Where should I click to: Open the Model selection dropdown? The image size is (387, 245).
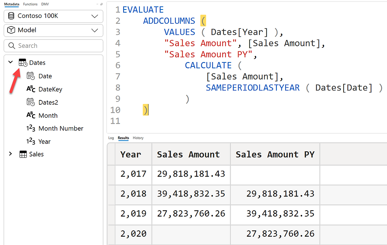[53, 30]
